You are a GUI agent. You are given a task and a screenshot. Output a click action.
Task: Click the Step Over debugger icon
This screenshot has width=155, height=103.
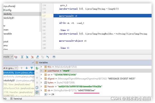click(x=22, y=57)
